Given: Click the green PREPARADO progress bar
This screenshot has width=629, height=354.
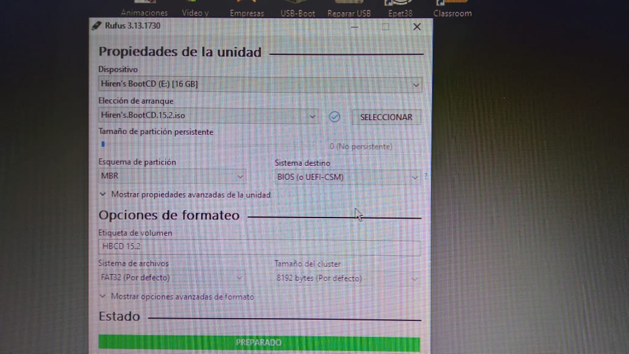Looking at the screenshot, I should pyautogui.click(x=259, y=343).
